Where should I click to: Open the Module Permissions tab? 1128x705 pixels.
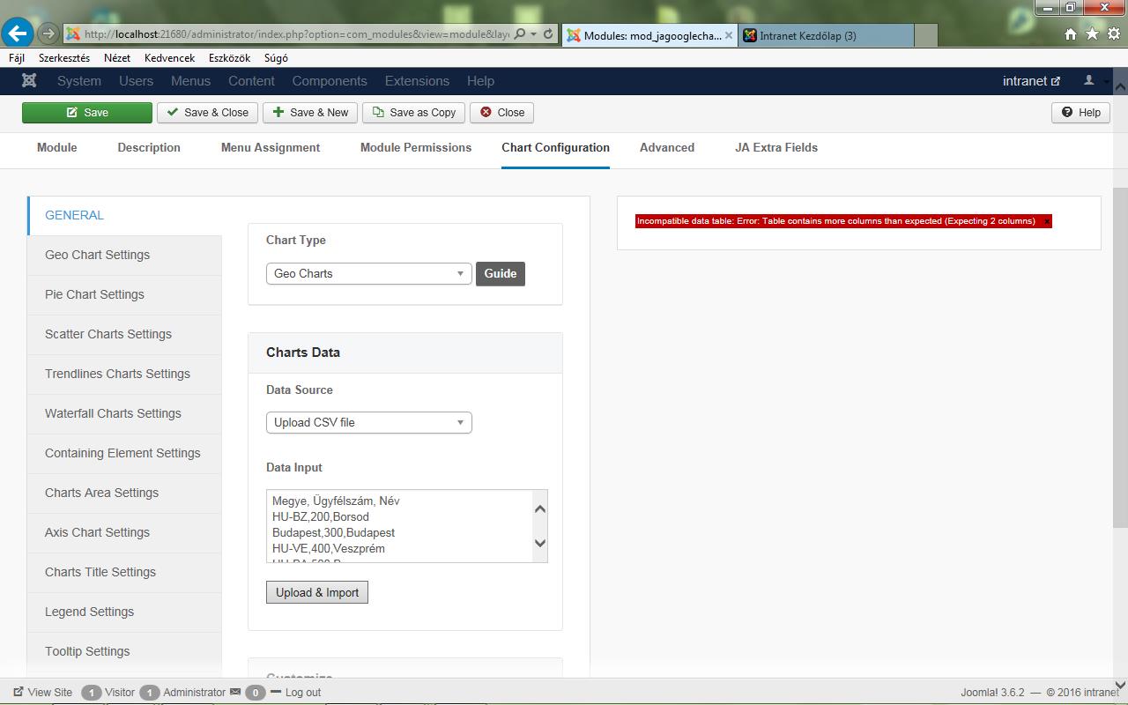(x=415, y=147)
